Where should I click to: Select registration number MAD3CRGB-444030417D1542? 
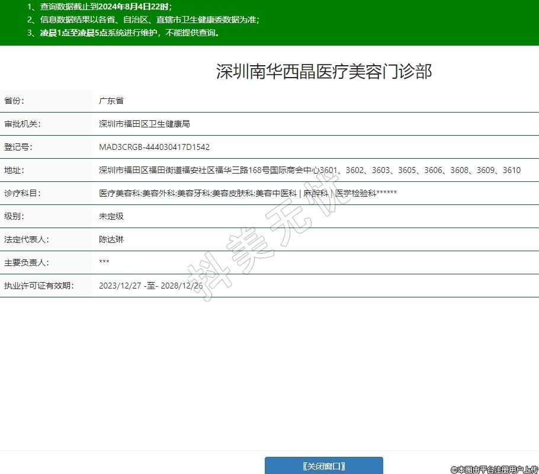154,147
